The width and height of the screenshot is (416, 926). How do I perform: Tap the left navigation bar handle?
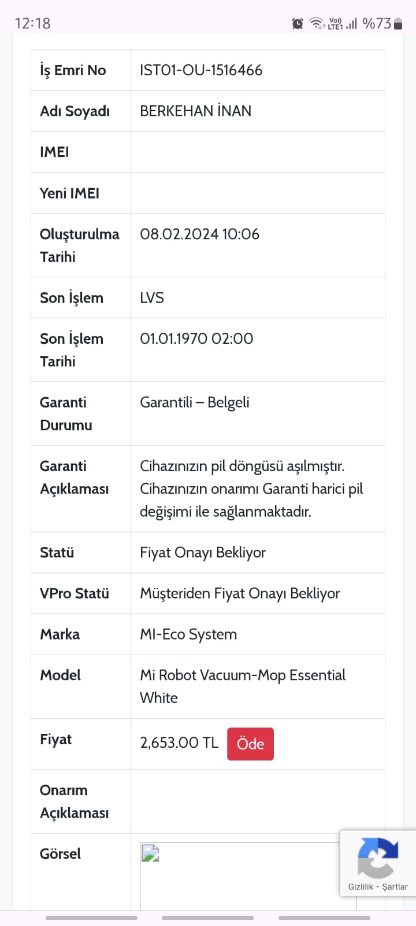click(x=91, y=918)
